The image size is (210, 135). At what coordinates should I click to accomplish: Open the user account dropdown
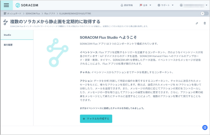pyautogui.click(x=194, y=5)
